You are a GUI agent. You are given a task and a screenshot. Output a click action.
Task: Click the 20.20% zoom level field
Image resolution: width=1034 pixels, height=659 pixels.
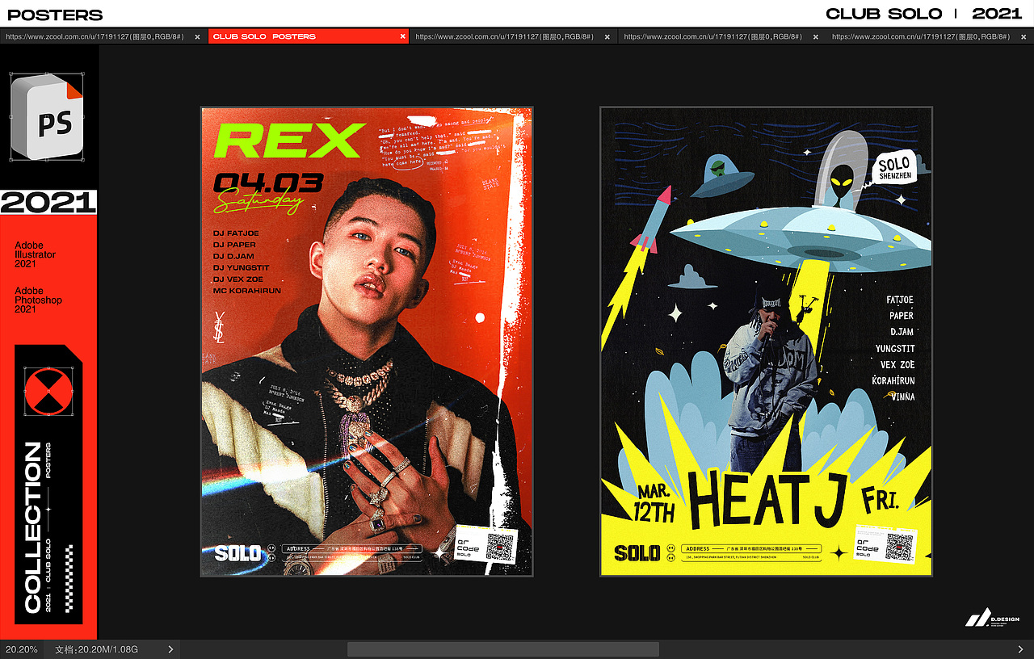pos(22,649)
